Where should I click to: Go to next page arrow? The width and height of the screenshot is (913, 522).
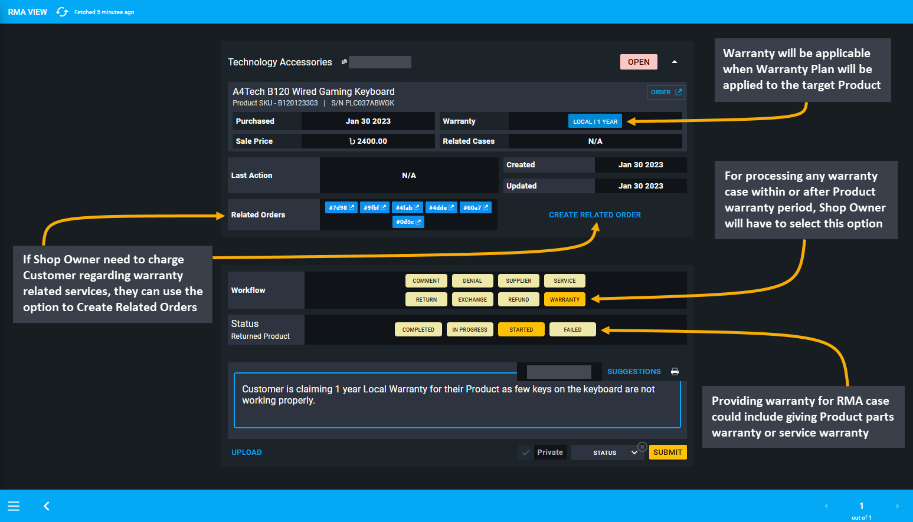(x=898, y=506)
